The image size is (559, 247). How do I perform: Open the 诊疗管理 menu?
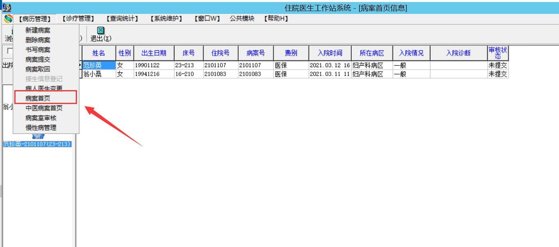click(x=78, y=19)
